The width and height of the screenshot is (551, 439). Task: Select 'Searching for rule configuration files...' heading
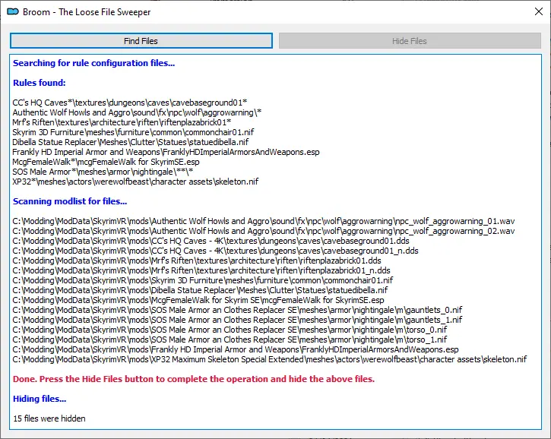93,63
